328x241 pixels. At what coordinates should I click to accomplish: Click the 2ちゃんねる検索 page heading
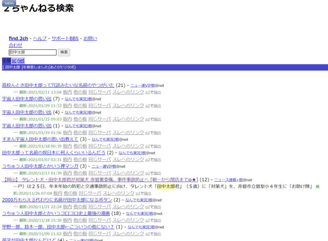point(39,8)
